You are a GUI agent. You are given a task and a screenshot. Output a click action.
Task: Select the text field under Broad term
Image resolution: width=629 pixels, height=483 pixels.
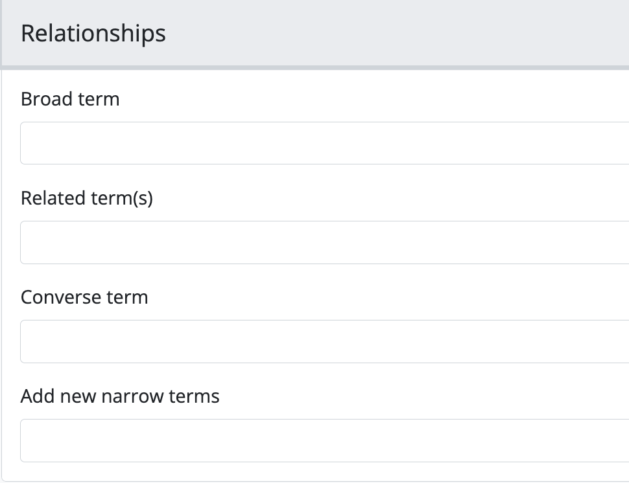coord(324,143)
